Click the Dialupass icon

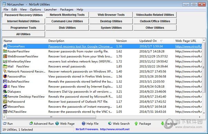click(5, 91)
